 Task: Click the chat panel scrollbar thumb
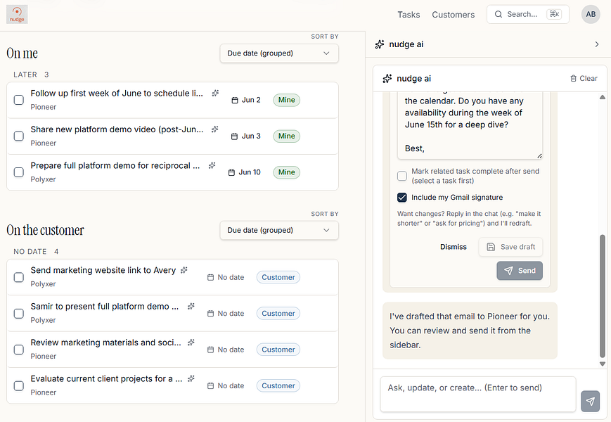[x=603, y=295]
